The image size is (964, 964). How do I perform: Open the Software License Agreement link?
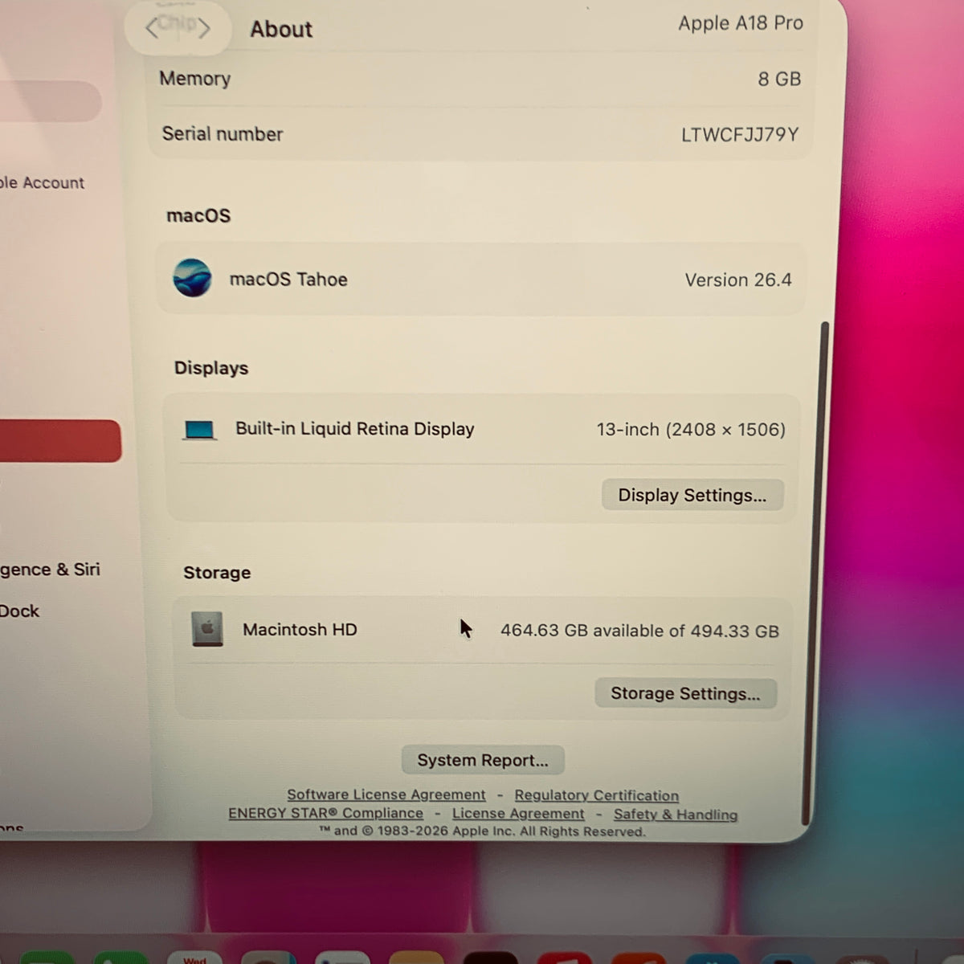(386, 794)
